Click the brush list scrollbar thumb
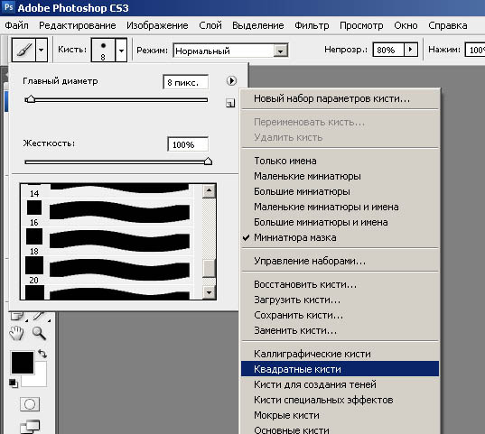 210,269
